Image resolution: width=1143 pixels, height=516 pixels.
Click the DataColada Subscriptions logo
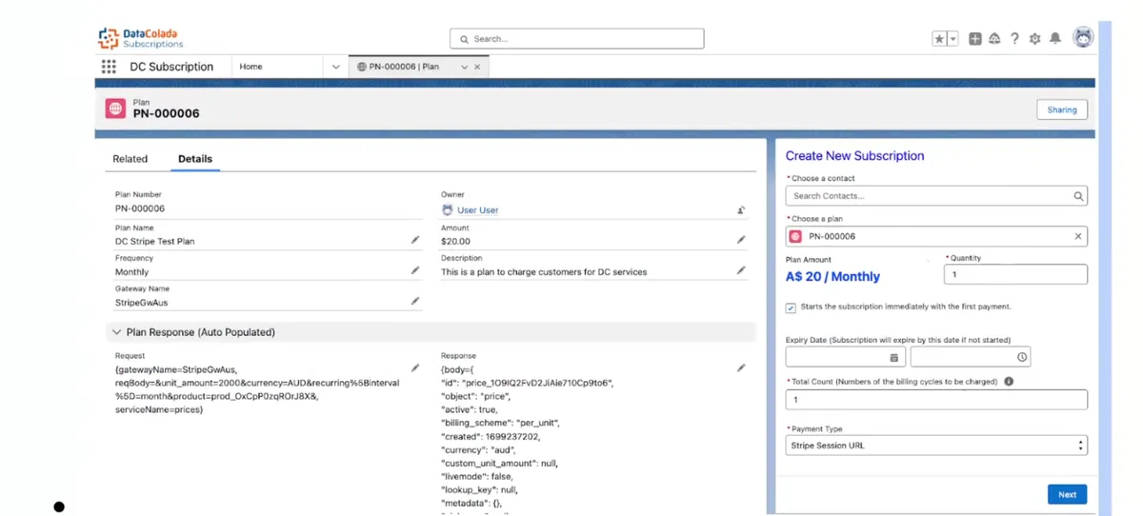141,38
